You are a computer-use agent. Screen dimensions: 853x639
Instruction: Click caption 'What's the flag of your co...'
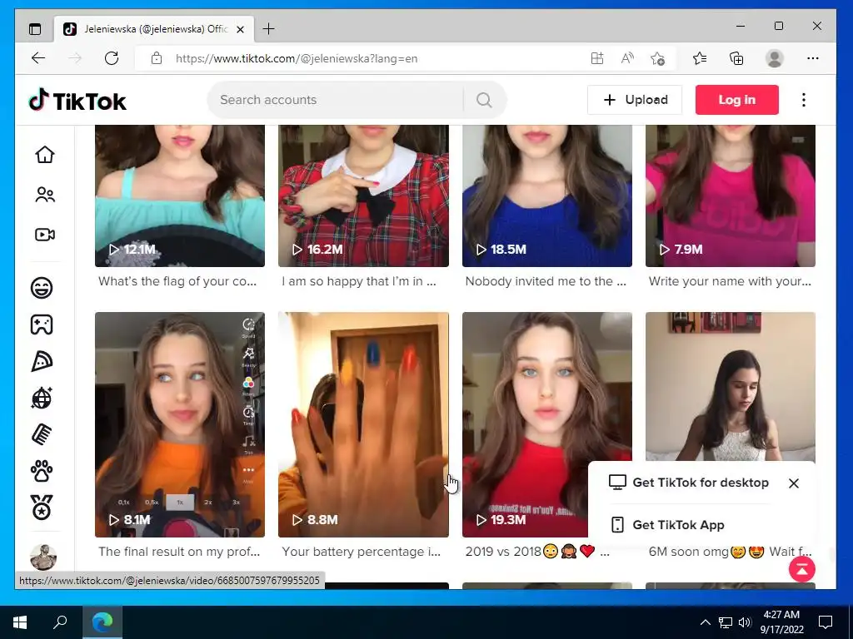tap(177, 281)
